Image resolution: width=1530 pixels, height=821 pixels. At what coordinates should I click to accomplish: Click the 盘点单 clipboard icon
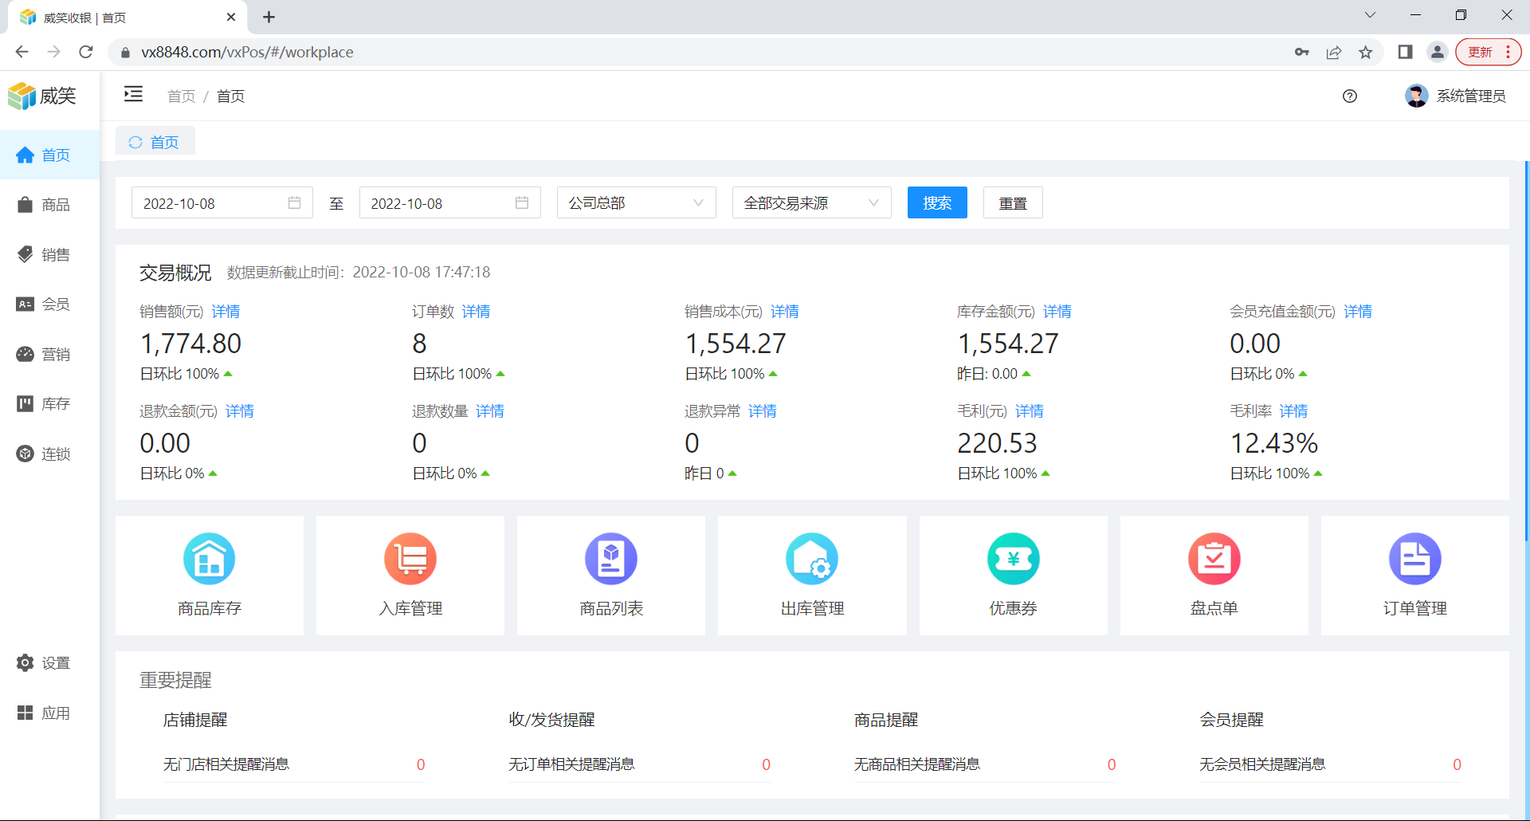1214,559
